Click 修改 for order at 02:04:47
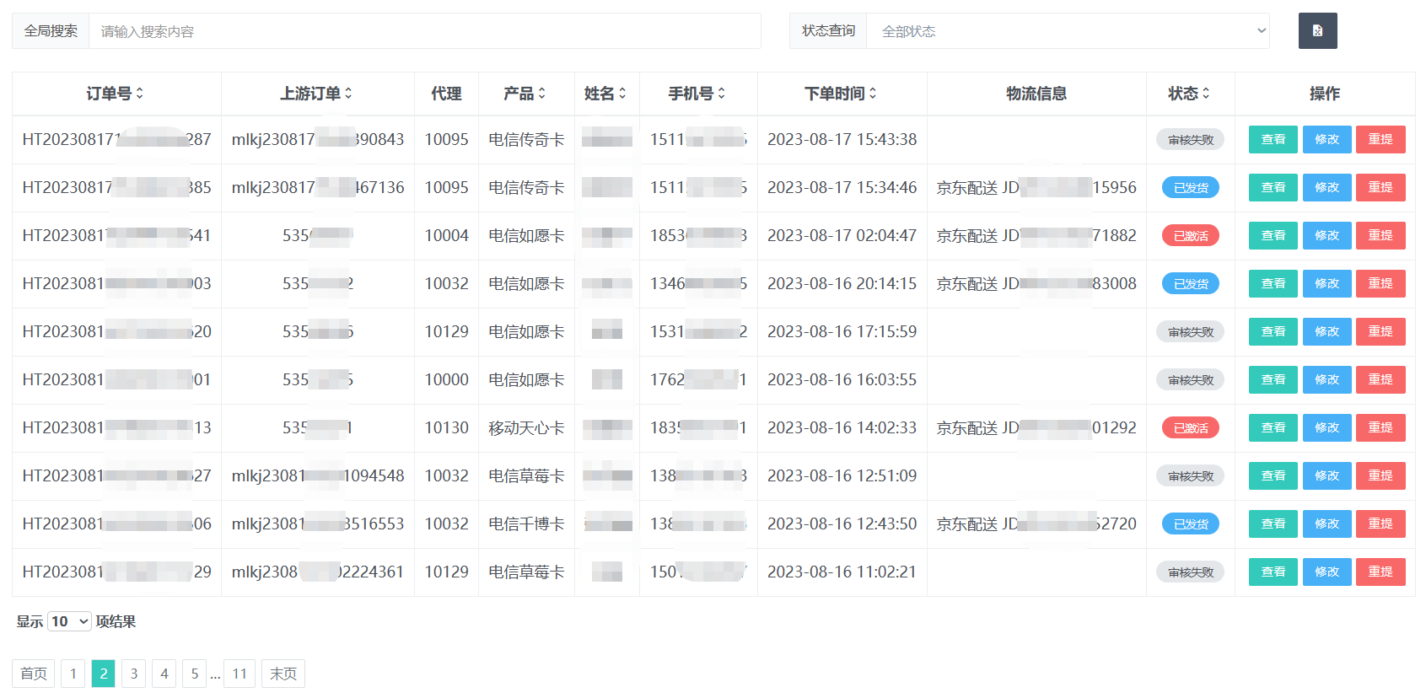 pyautogui.click(x=1327, y=235)
